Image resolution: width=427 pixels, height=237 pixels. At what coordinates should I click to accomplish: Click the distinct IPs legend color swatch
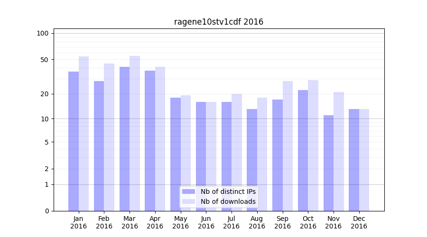coord(188,191)
